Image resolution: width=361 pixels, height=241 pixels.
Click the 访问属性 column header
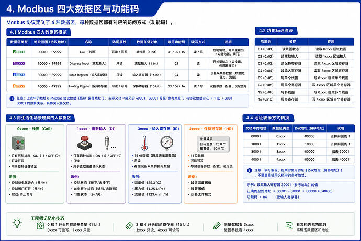119,42
